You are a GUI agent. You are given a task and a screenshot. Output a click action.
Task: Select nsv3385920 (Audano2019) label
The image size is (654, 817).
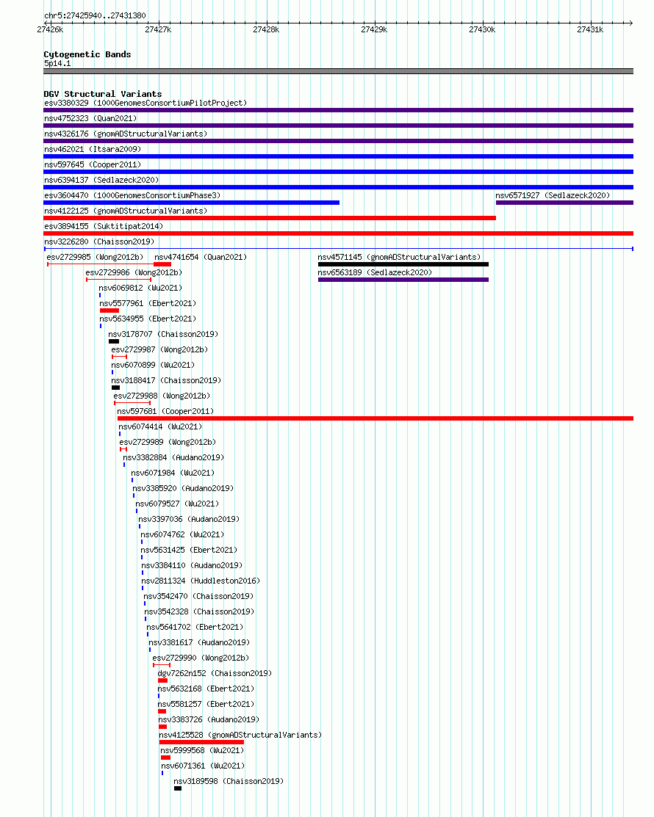[183, 488]
